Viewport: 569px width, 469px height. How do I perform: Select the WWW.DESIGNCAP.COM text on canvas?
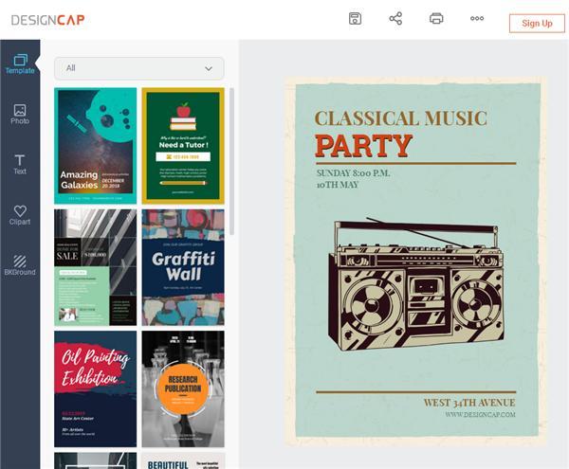tap(480, 415)
